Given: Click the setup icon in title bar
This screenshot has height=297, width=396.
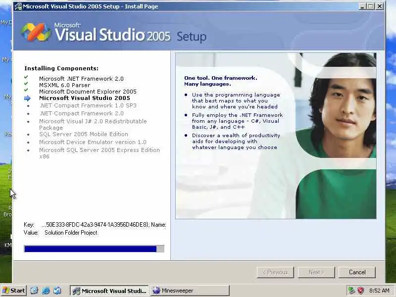Looking at the screenshot, I should point(18,6).
